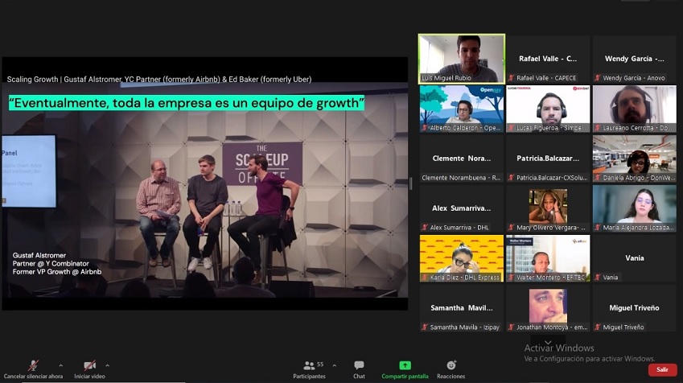
Task: Click muted mic icon on Miguel Triveño tile
Action: click(x=598, y=327)
